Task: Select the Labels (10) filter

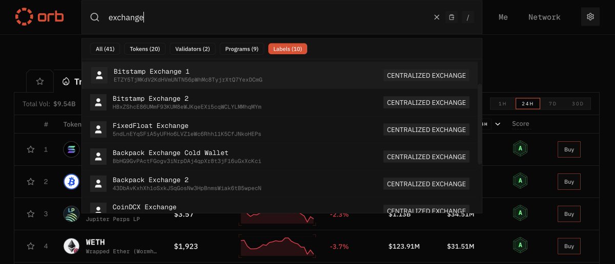Action: (288, 49)
